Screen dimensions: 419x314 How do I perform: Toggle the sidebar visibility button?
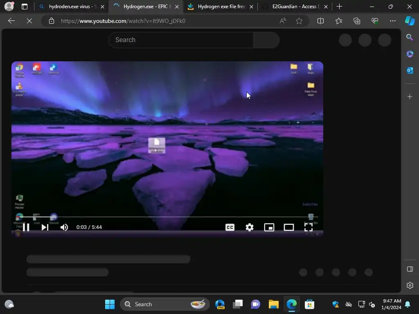coord(410,269)
